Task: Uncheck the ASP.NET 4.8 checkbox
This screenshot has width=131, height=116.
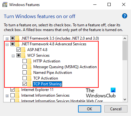Action: point(18,49)
